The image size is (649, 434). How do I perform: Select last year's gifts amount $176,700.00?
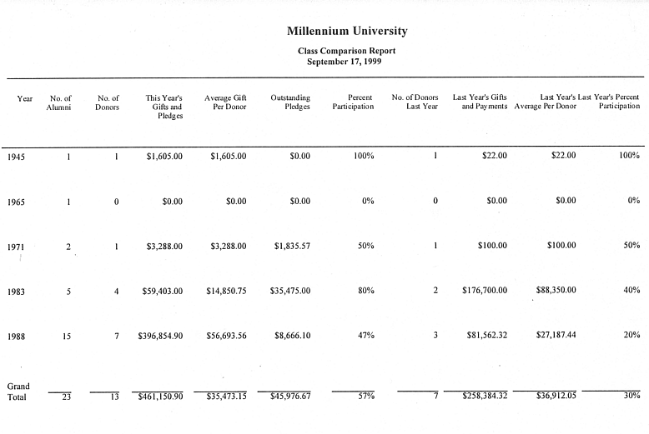(x=485, y=290)
